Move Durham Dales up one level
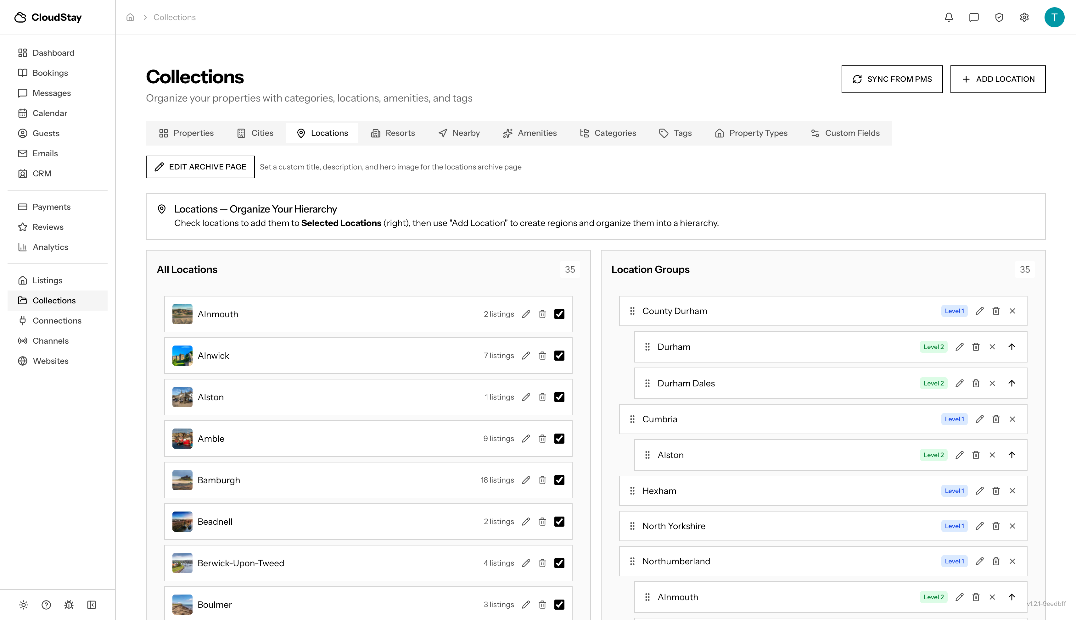The height and width of the screenshot is (620, 1076). (1012, 383)
